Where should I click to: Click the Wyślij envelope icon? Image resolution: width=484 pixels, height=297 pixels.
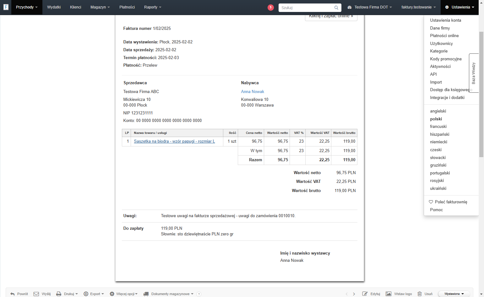coord(36,294)
